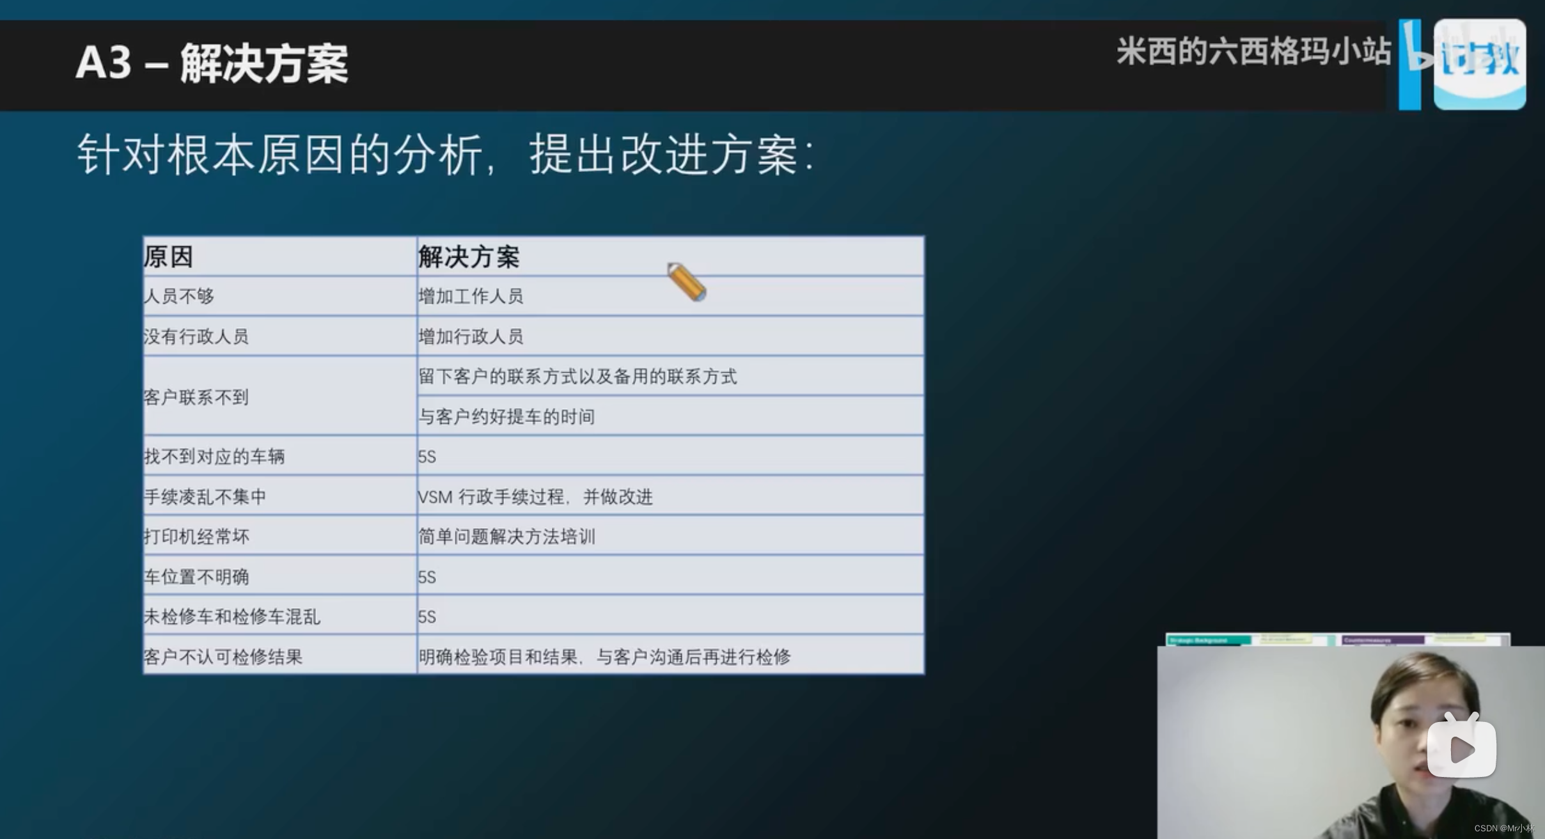Select the 客户联系不到 merged cell
1545x839 pixels.
tap(196, 397)
